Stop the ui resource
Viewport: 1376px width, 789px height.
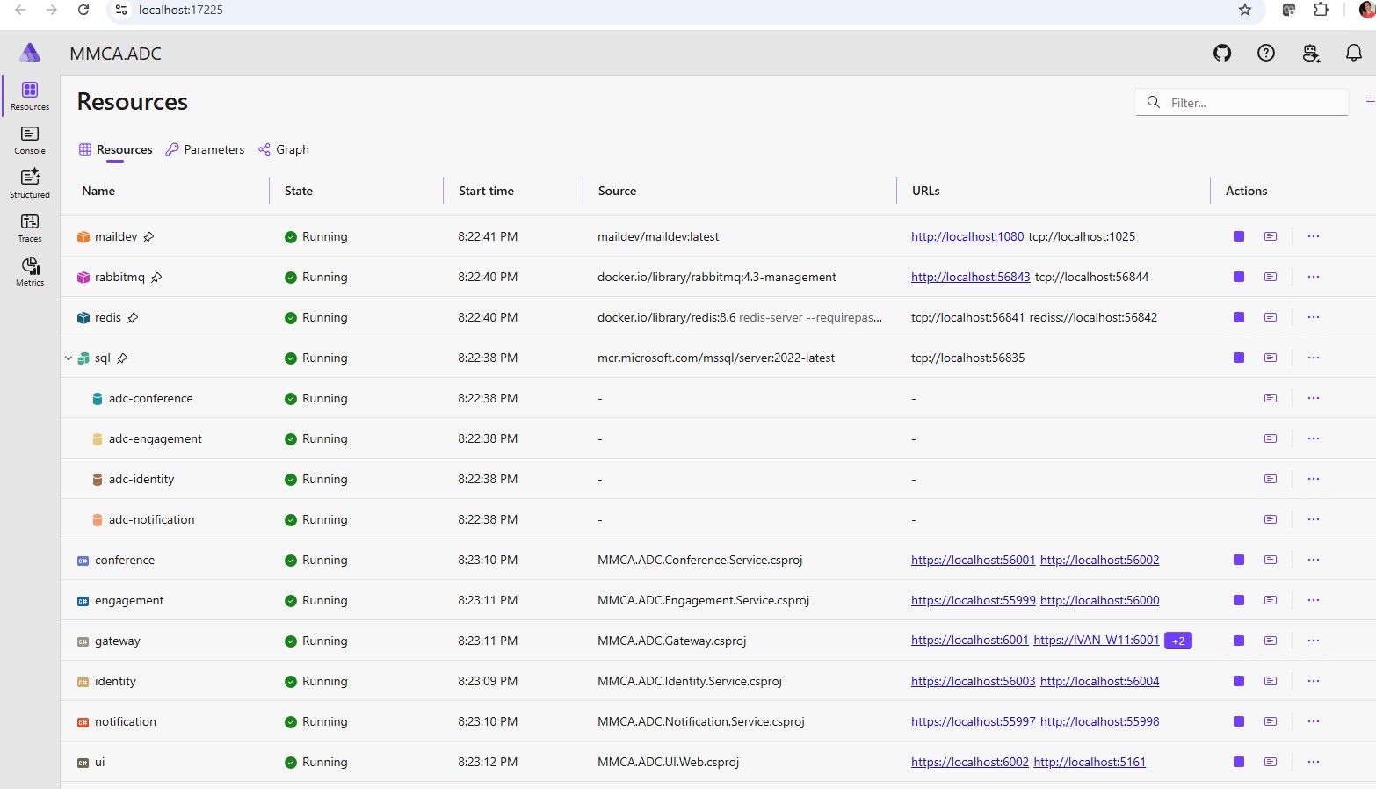coord(1239,762)
